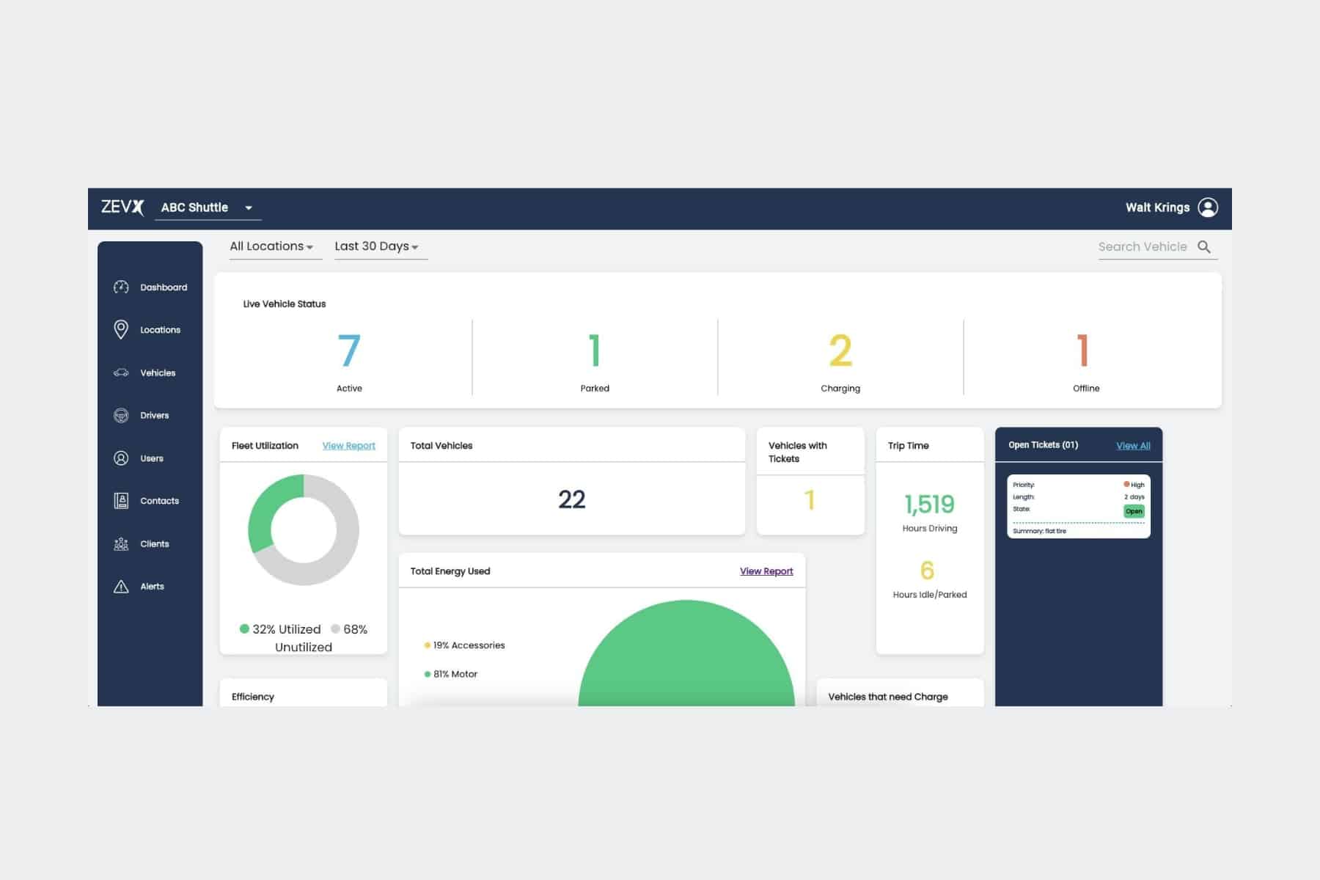This screenshot has width=1320, height=880.
Task: Open Fleet Utilization View Report link
Action: (x=348, y=446)
